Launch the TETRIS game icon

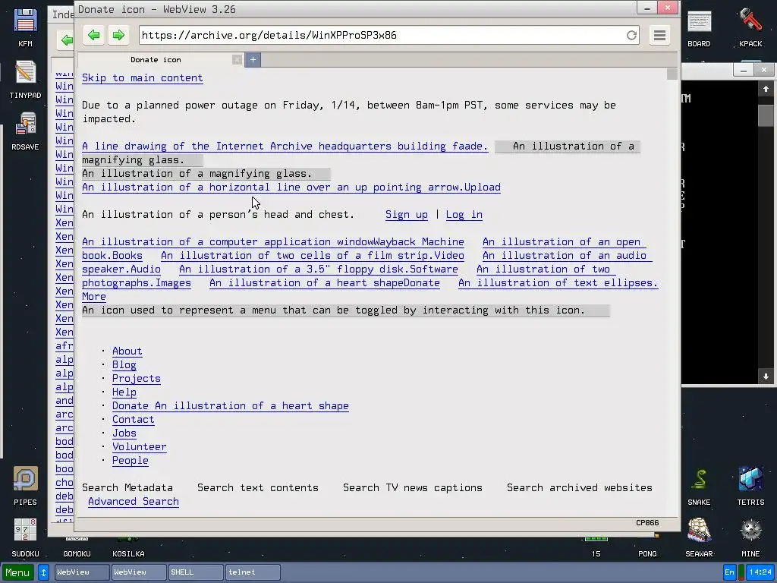coord(750,487)
